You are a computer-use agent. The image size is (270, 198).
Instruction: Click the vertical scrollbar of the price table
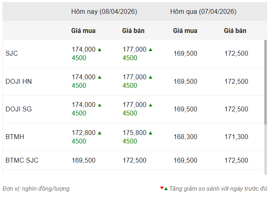point(266,81)
